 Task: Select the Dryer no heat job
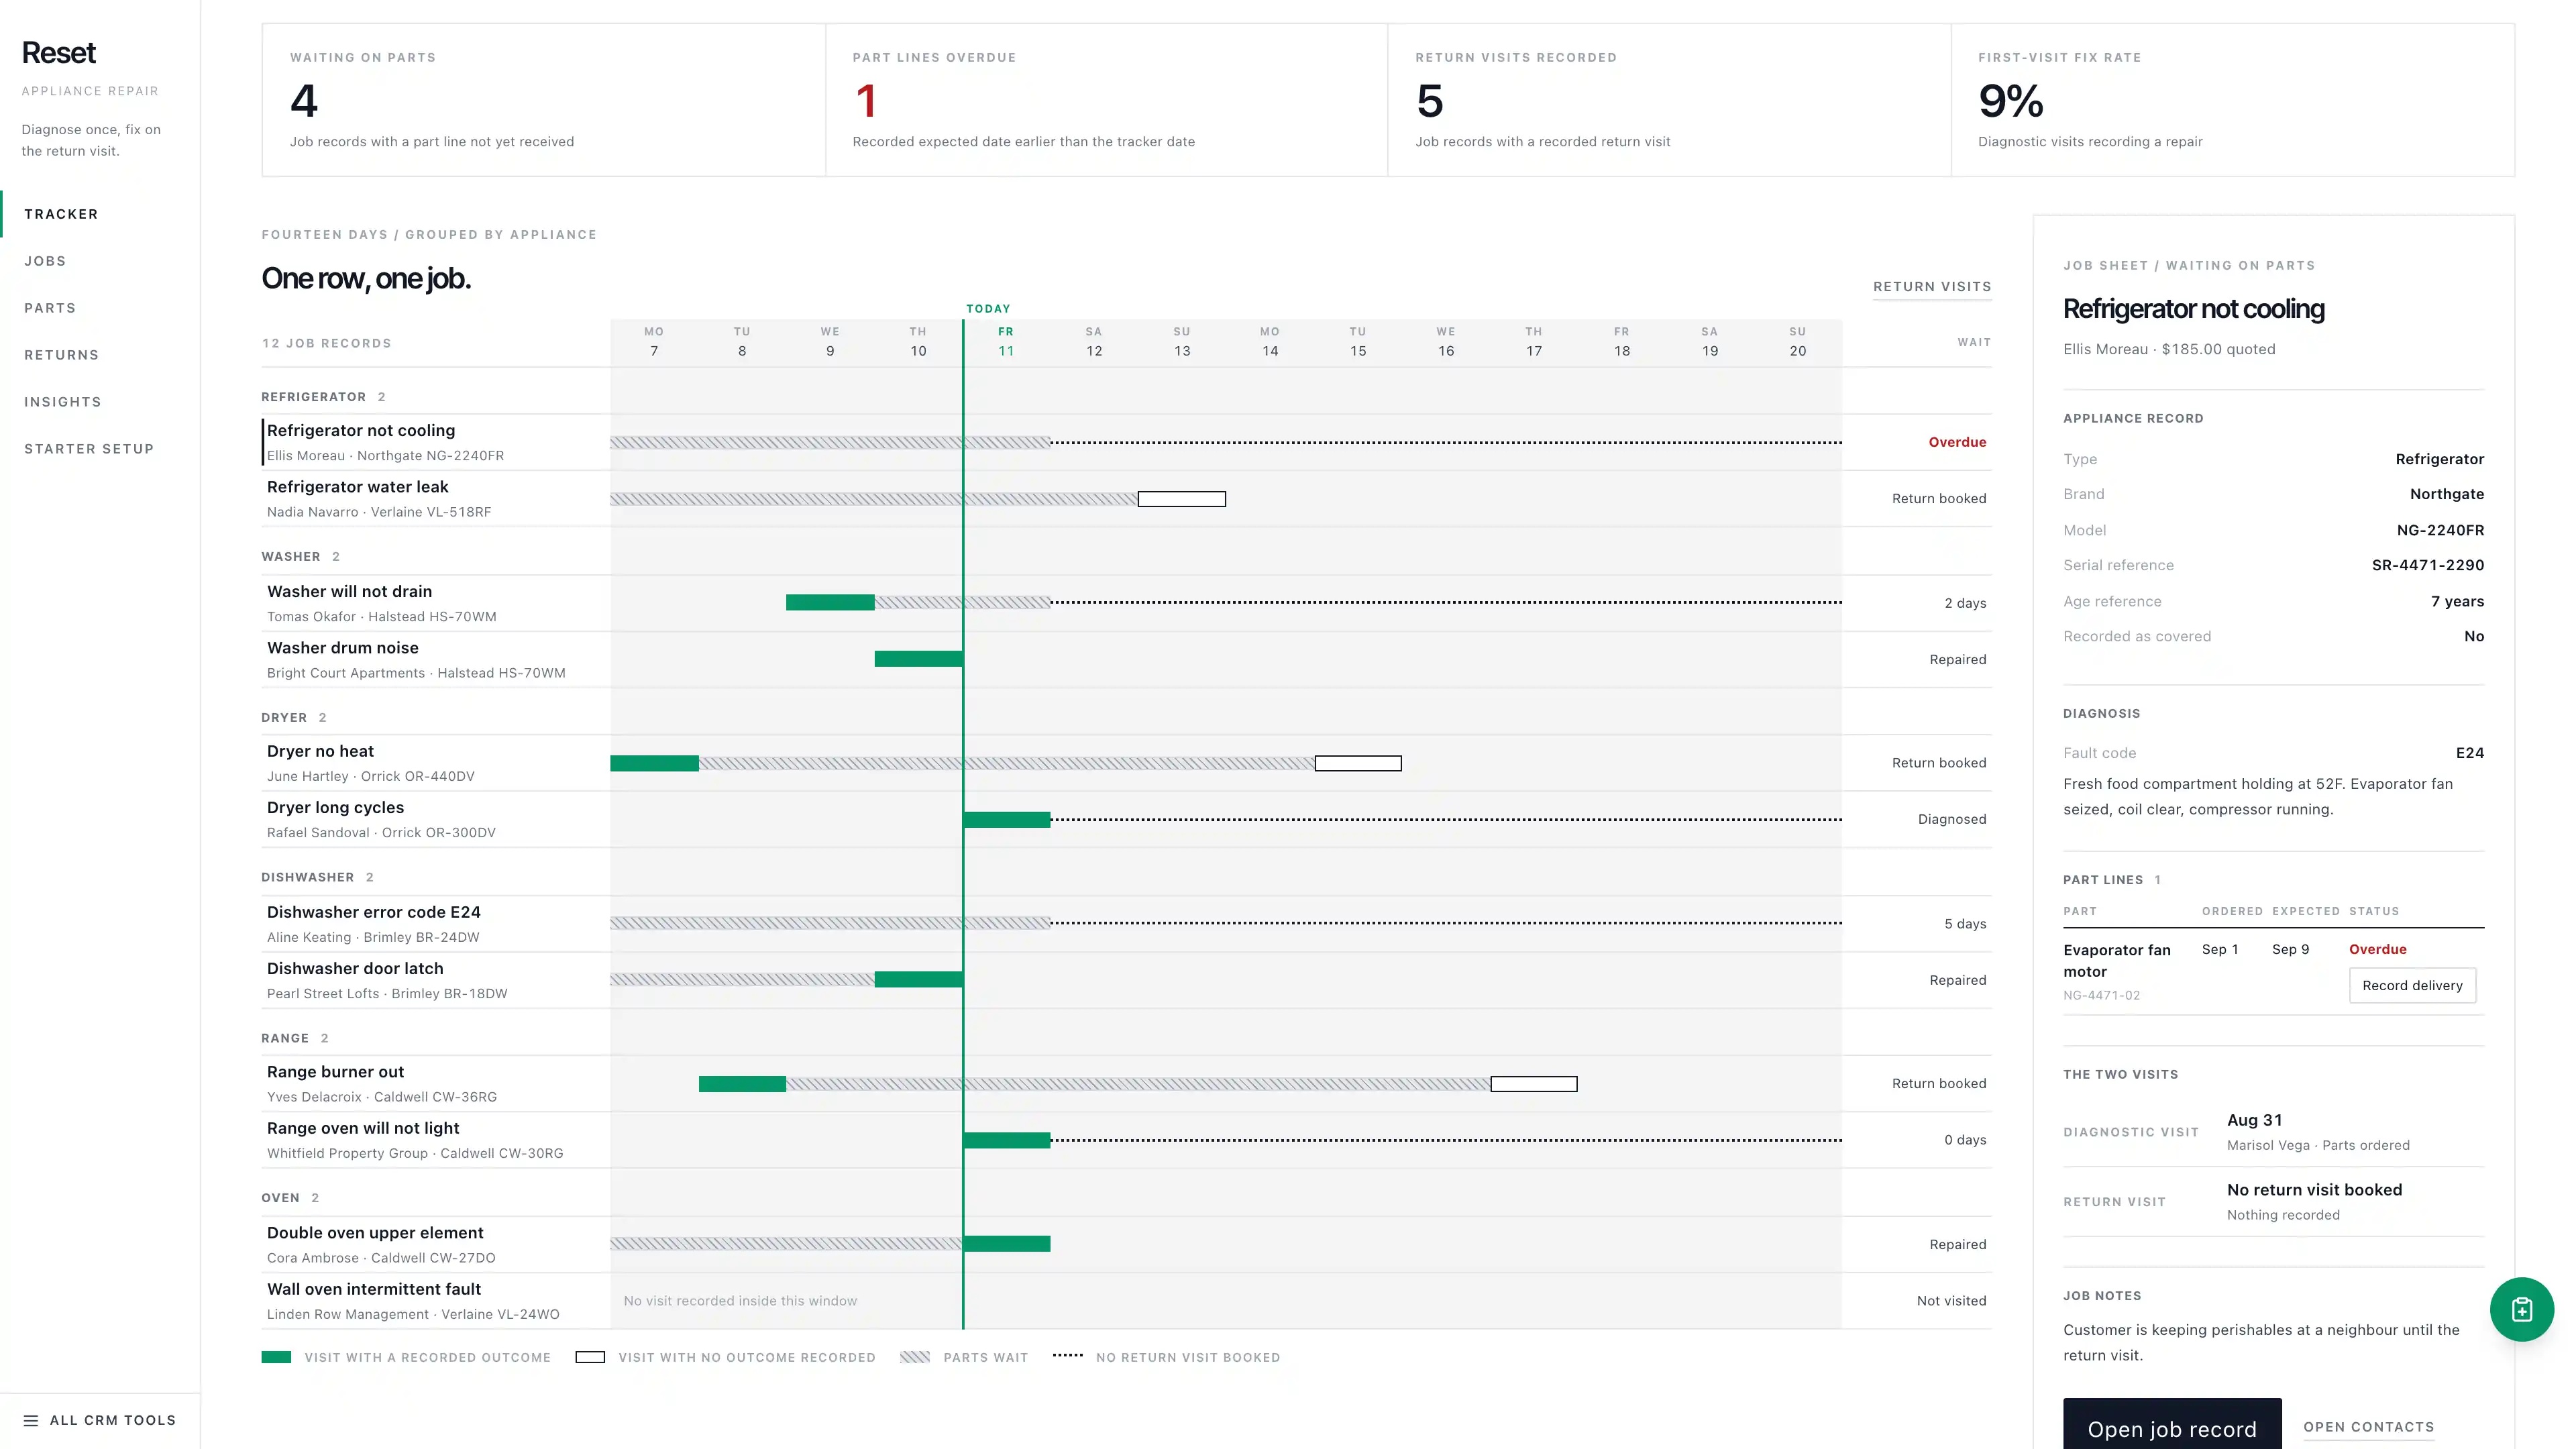(x=1126, y=763)
